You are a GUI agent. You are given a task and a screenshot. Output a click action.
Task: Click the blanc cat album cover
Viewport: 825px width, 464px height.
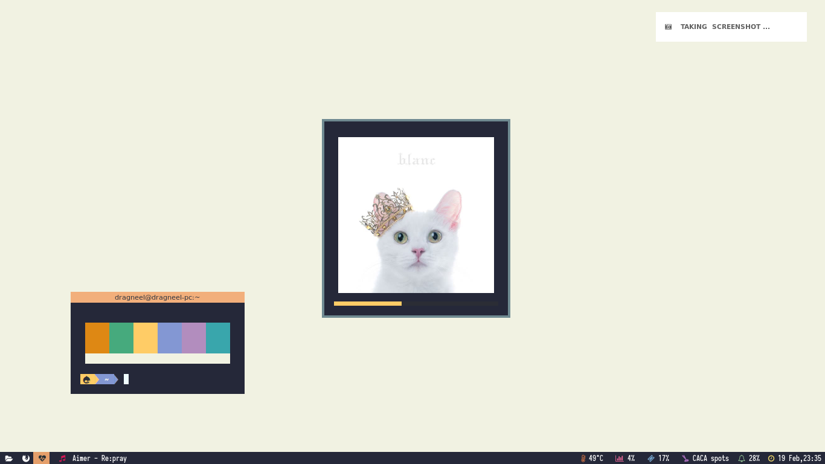pyautogui.click(x=416, y=215)
